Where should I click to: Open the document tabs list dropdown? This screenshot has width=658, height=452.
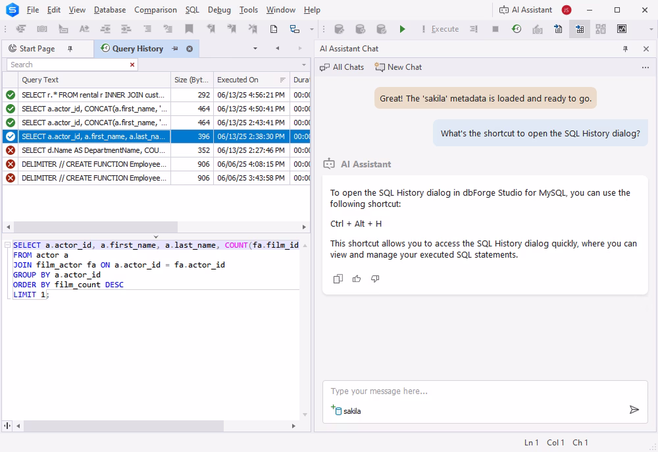coord(255,49)
